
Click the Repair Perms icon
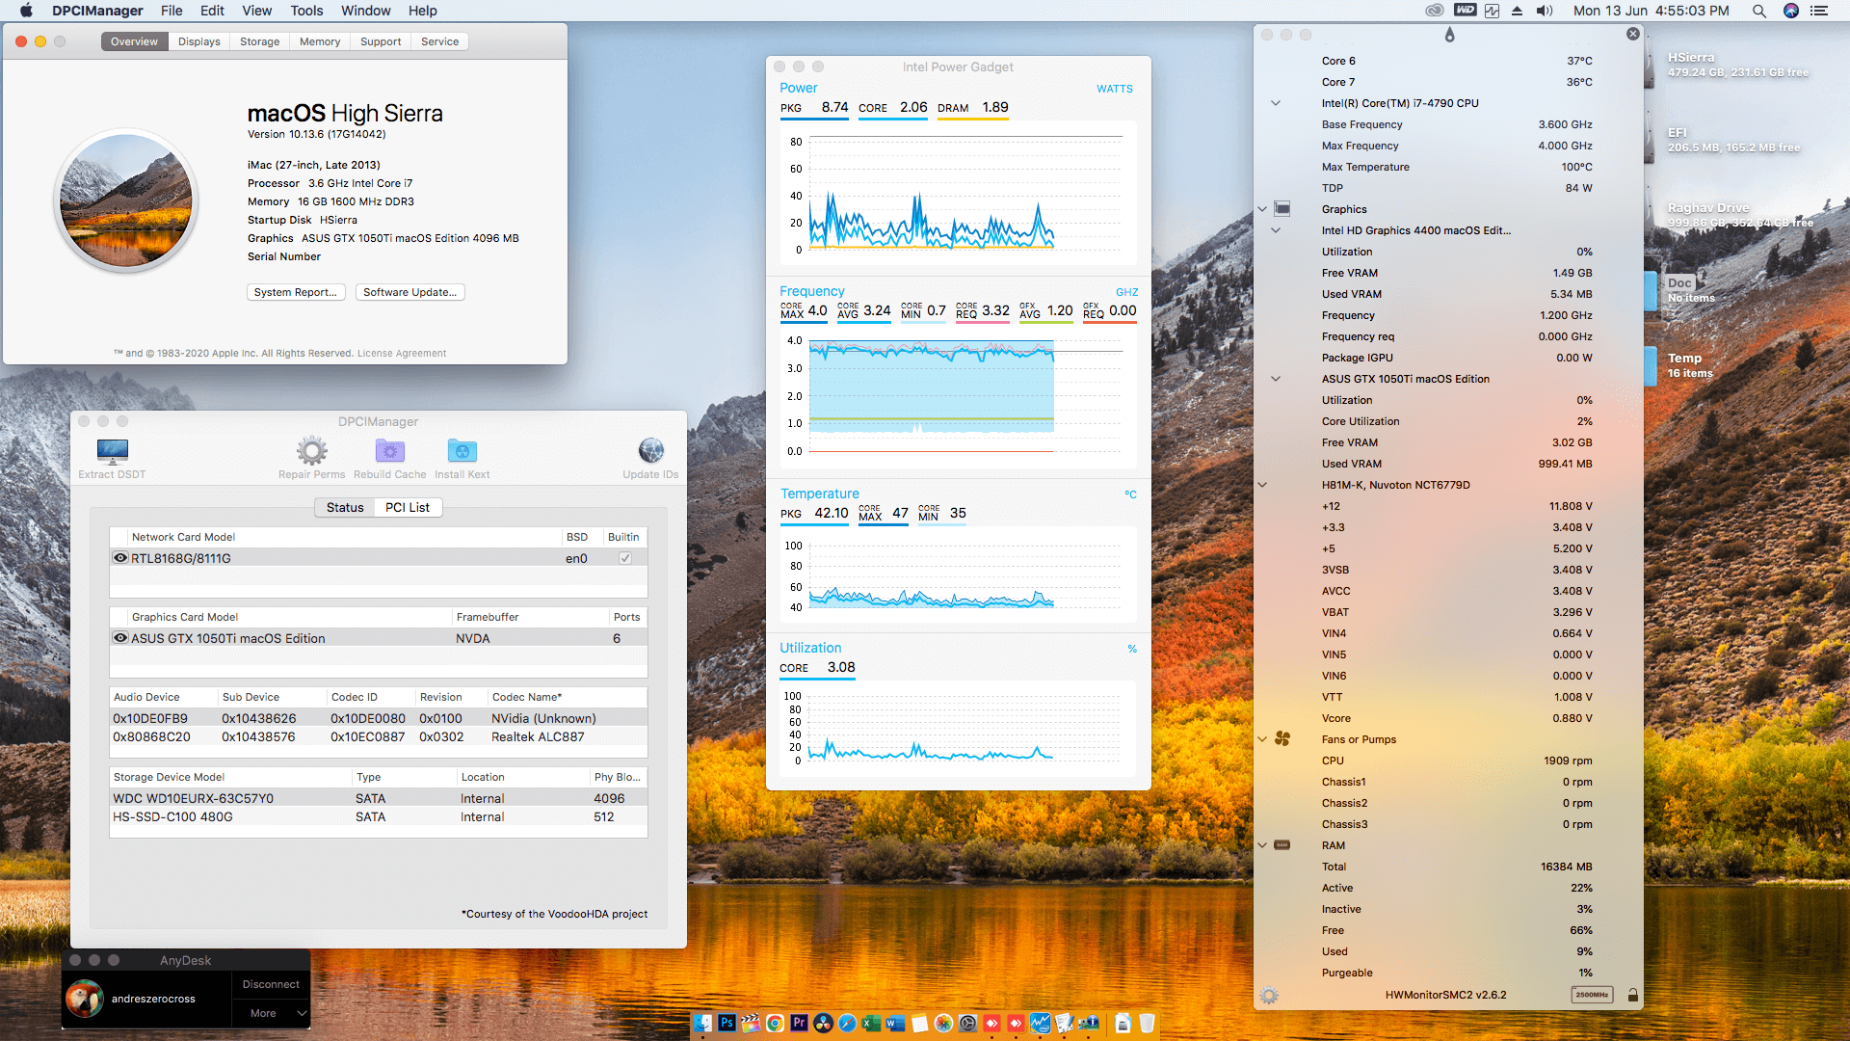(310, 450)
